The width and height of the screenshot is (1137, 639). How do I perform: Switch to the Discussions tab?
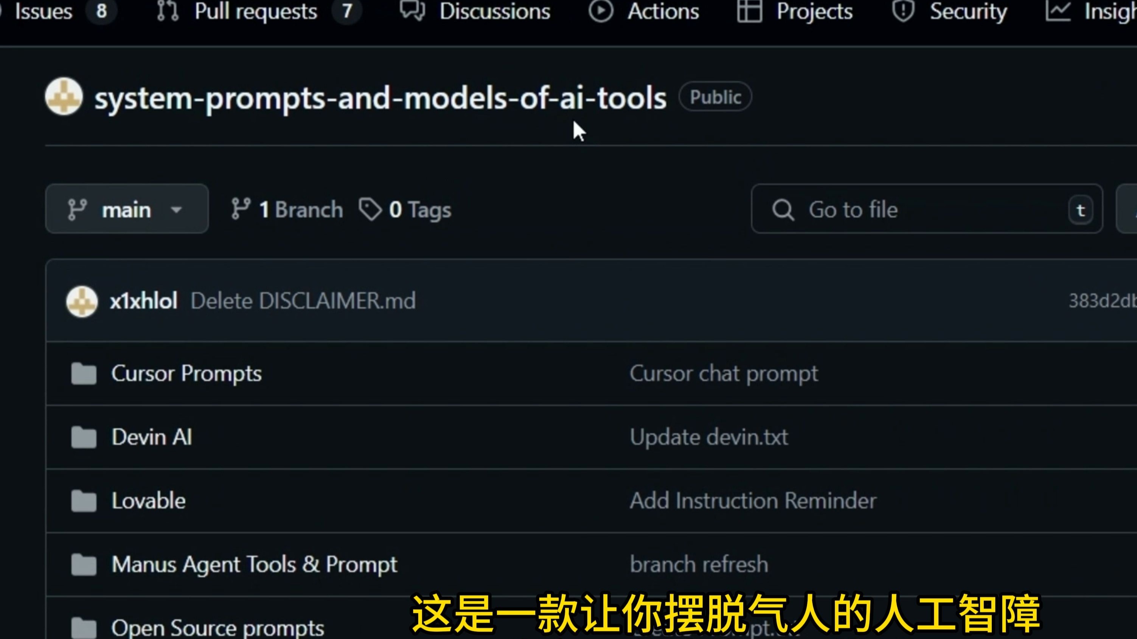(475, 11)
